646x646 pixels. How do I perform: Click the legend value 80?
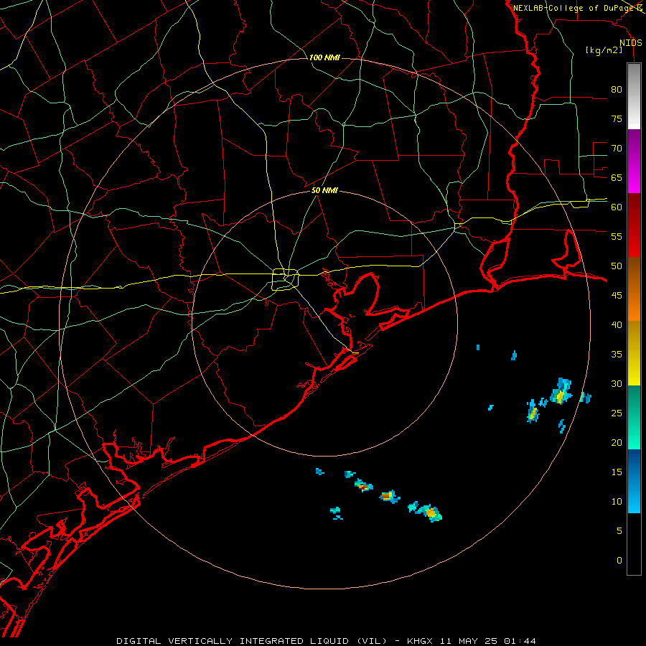(617, 90)
